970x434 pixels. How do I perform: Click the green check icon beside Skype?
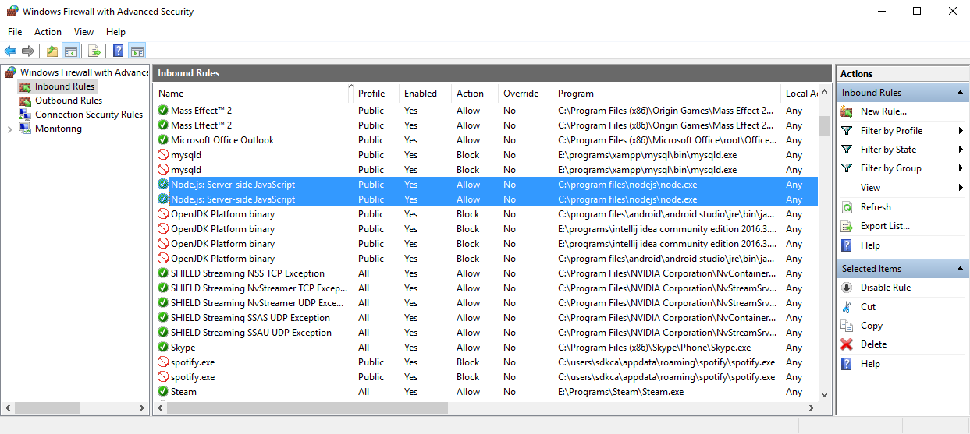[x=163, y=348]
